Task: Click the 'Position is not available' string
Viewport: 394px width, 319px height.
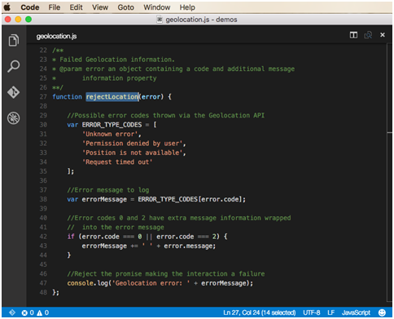Action: pyautogui.click(x=134, y=153)
